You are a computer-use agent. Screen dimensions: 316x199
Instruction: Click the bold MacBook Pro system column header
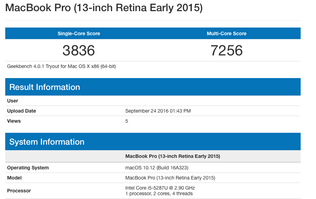pos(173,156)
